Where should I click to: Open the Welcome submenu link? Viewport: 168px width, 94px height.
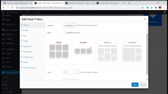point(6,78)
